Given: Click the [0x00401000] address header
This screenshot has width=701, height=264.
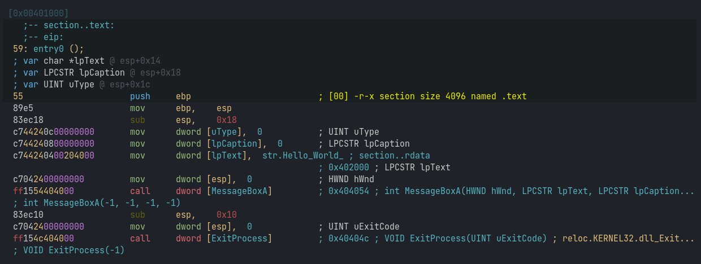Looking at the screenshot, I should pyautogui.click(x=38, y=12).
